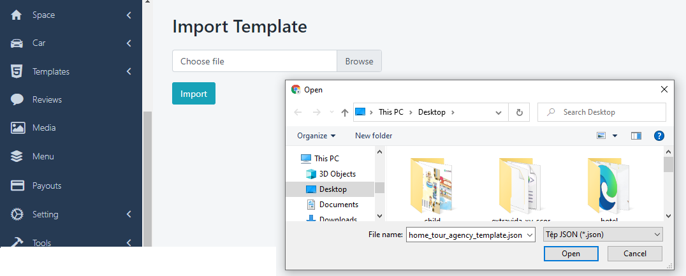Click the Browse file button

(x=359, y=61)
